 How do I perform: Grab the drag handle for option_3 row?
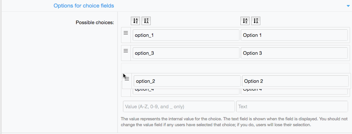[126, 51]
